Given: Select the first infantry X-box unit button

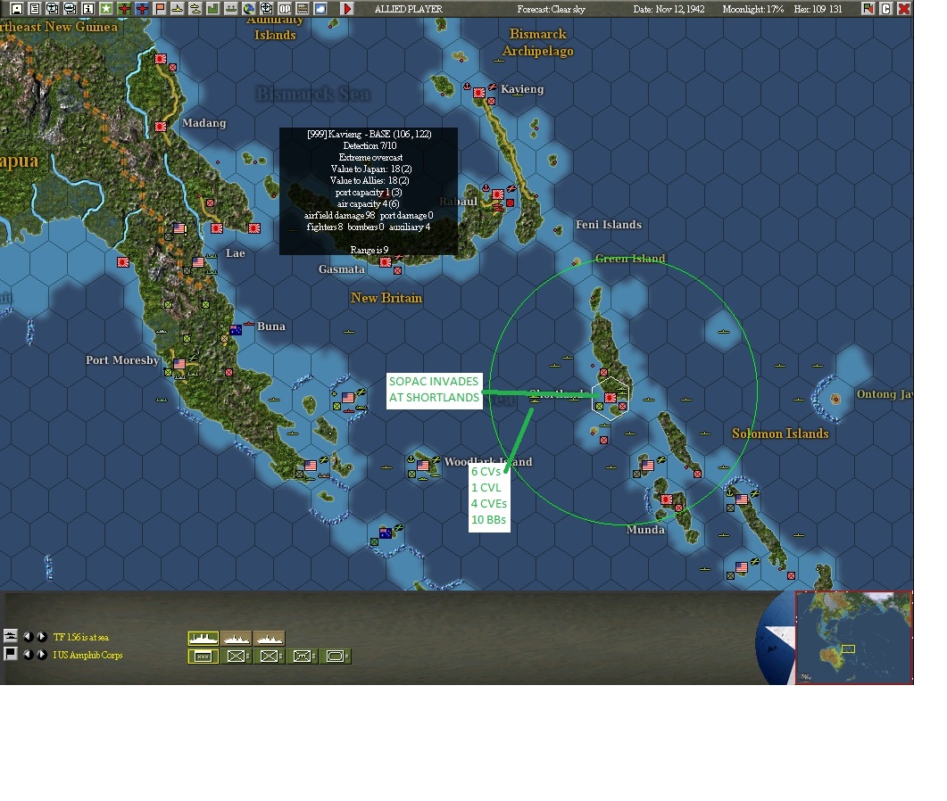Looking at the screenshot, I should click(237, 656).
